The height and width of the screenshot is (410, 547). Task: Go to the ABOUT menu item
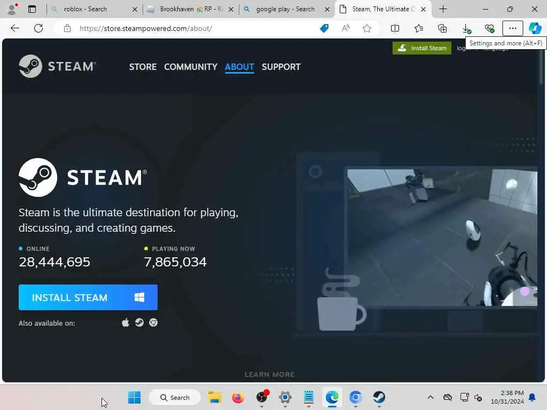point(239,67)
